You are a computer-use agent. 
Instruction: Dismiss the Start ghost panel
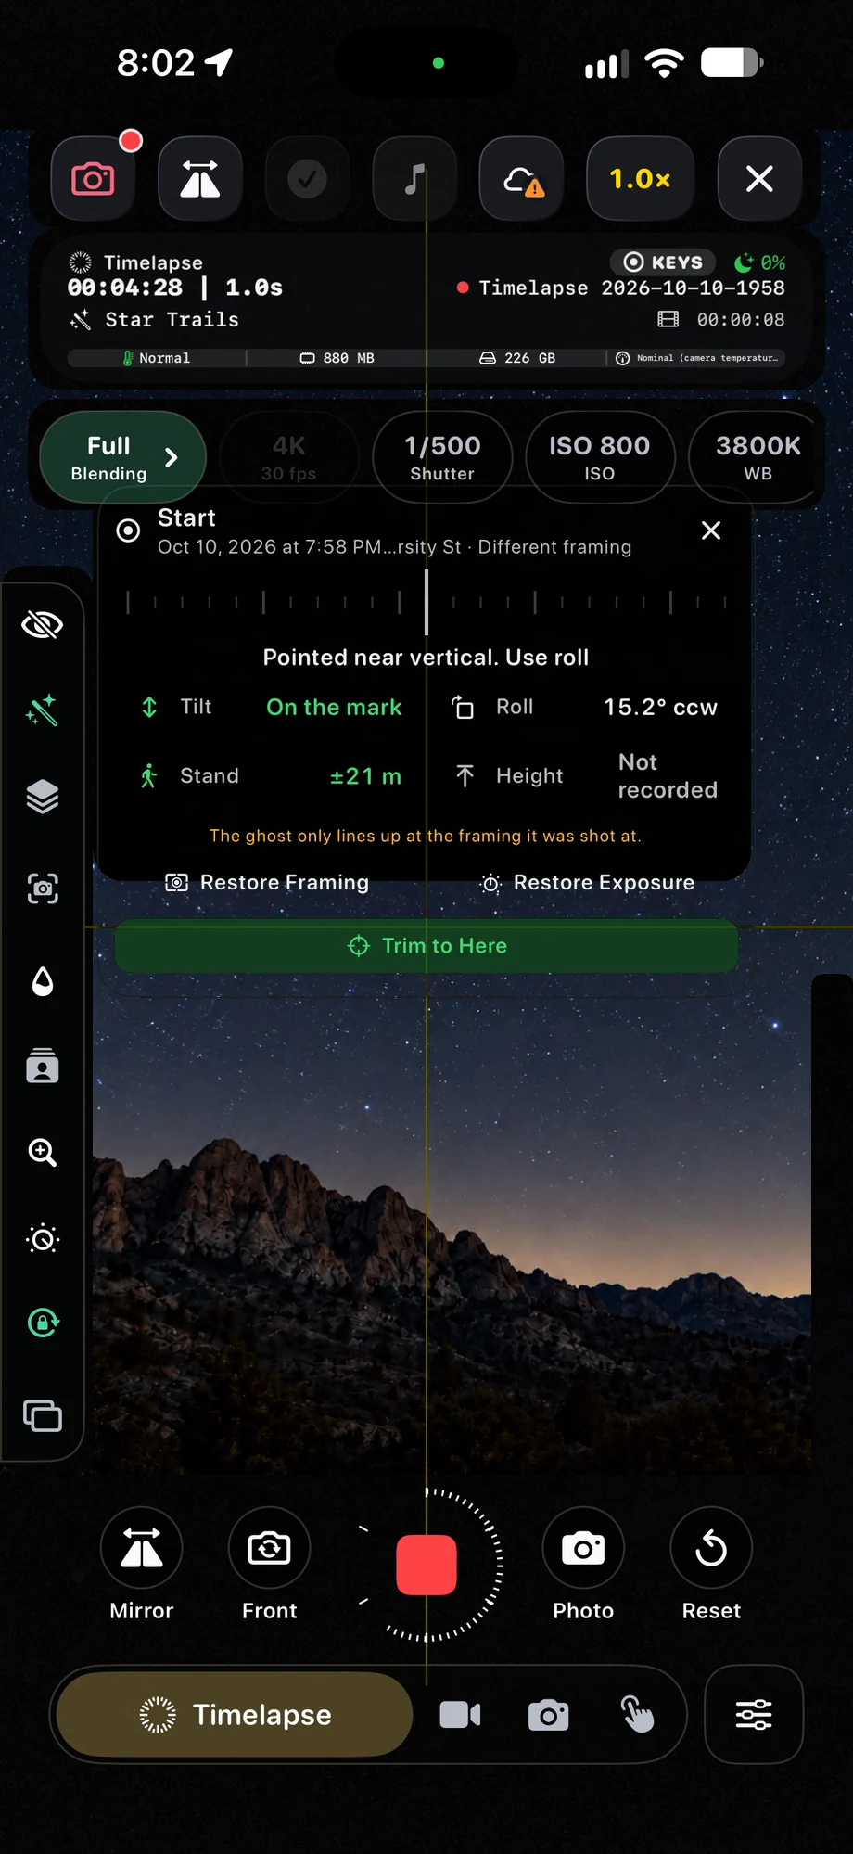[x=711, y=531]
